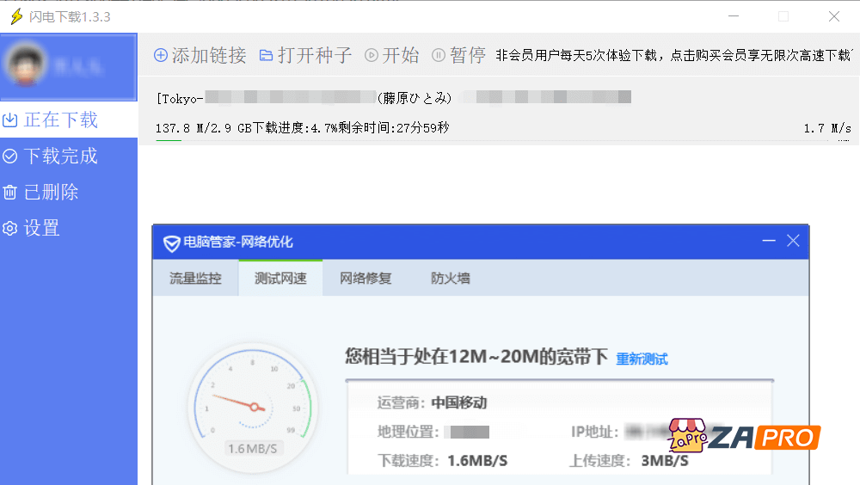Click the upload speed 3MB/S value
The width and height of the screenshot is (860, 485).
coord(665,461)
